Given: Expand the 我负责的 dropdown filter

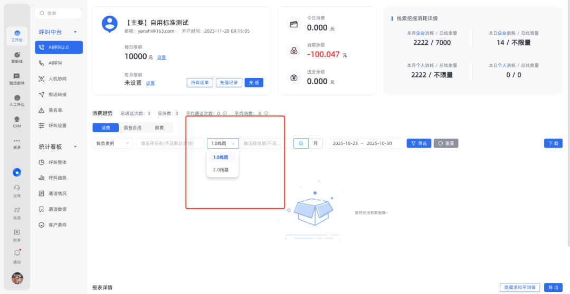Looking at the screenshot, I should pos(113,143).
